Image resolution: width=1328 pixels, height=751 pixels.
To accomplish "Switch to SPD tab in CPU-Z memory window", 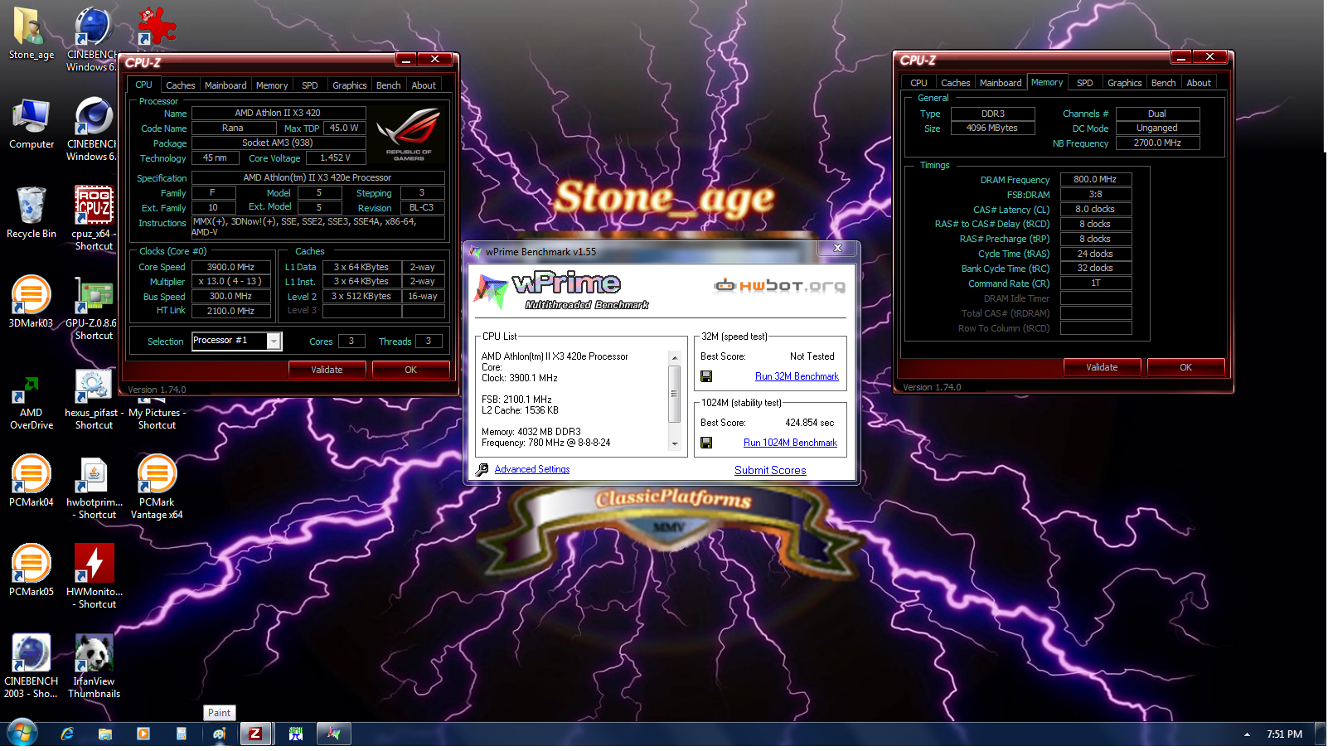I will click(1084, 83).
